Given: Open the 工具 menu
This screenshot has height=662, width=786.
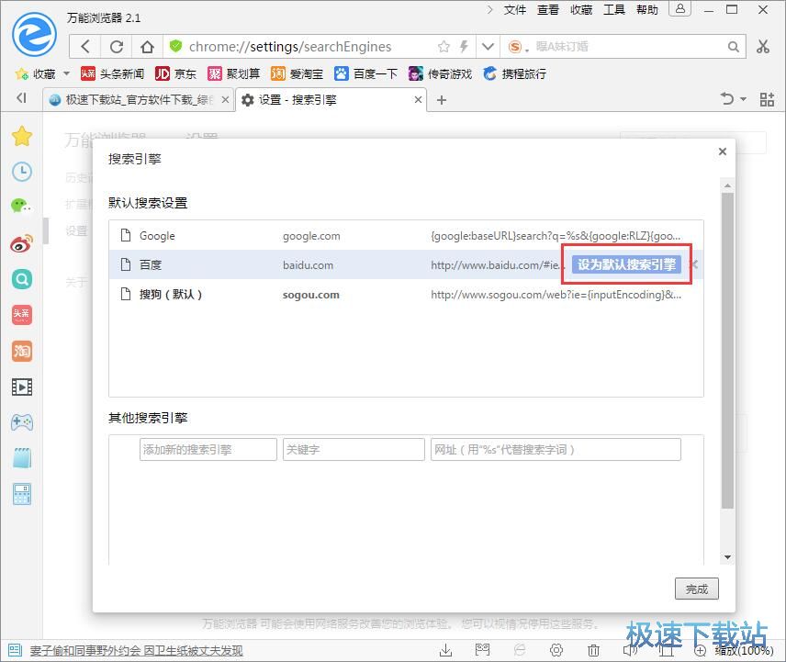Looking at the screenshot, I should tap(614, 10).
